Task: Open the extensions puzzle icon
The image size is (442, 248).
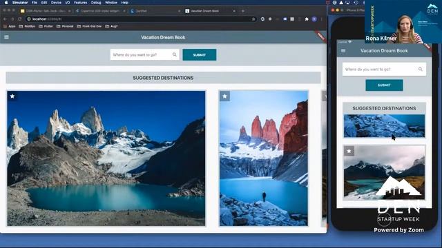Action: (x=307, y=19)
